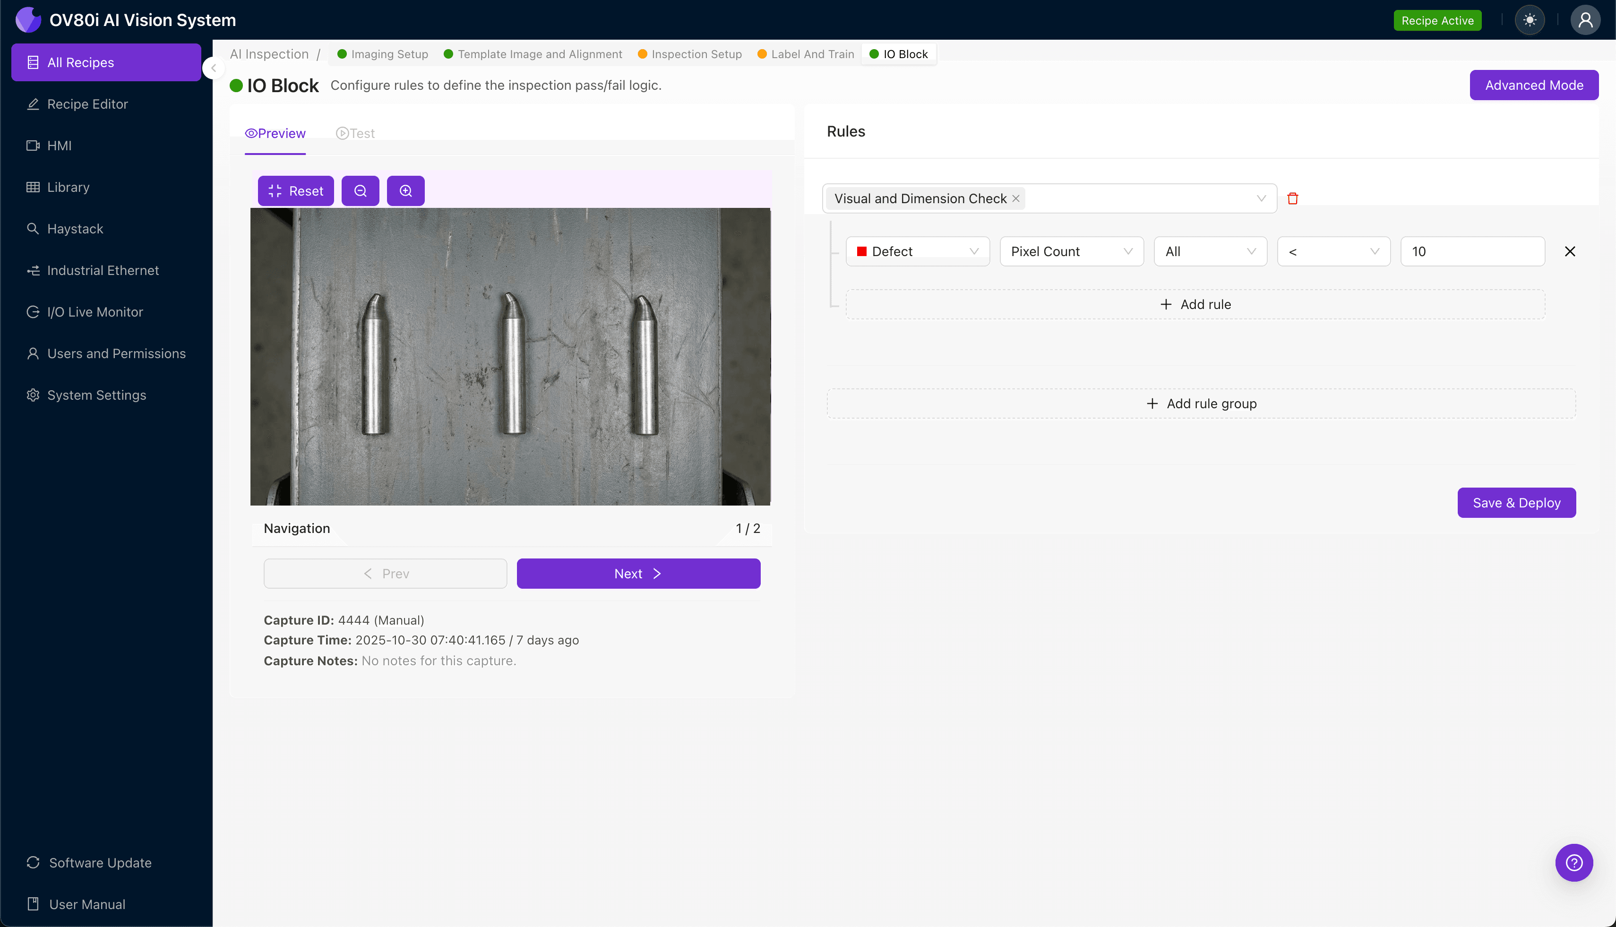Screen dimensions: 1616x927
Task: Remove the Defect rule row
Action: 1569,251
